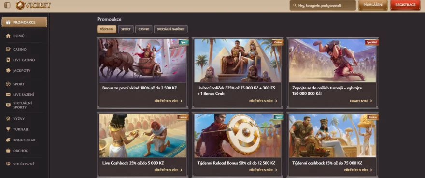425x178 pixels.
Task: Read more about Týdenní Reload Bonus
Action: point(263,170)
